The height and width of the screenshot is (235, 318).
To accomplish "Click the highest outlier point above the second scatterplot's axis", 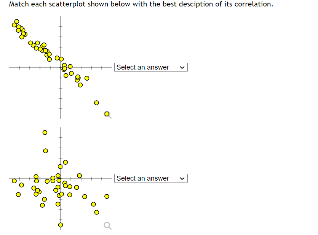I will point(45,132).
